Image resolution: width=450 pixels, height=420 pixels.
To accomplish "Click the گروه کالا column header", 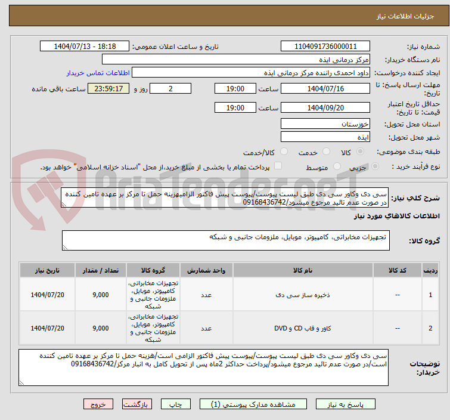I will point(153,270).
